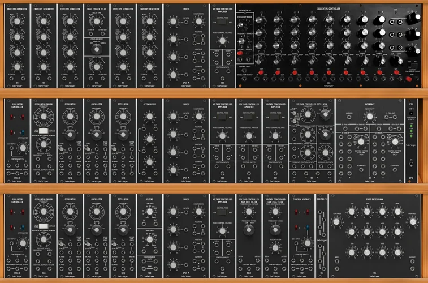Click the Clamping Point knob on VCO
This screenshot has width=428, height=283.
308,152
